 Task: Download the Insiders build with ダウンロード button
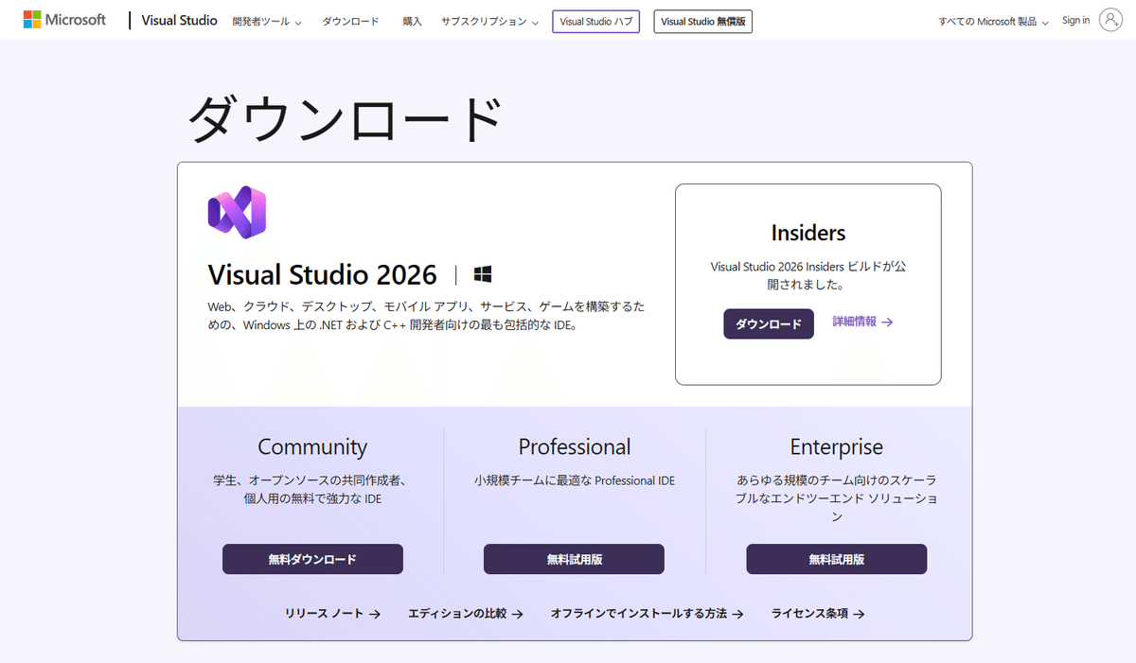[769, 323]
